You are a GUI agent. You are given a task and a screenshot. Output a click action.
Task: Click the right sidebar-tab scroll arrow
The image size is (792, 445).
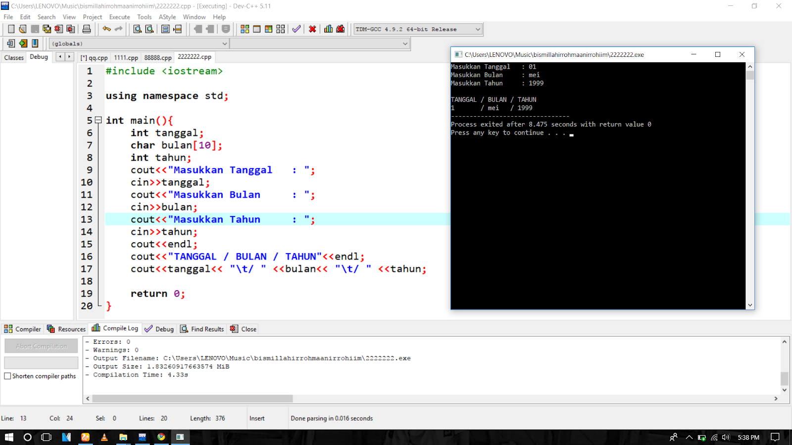(69, 57)
